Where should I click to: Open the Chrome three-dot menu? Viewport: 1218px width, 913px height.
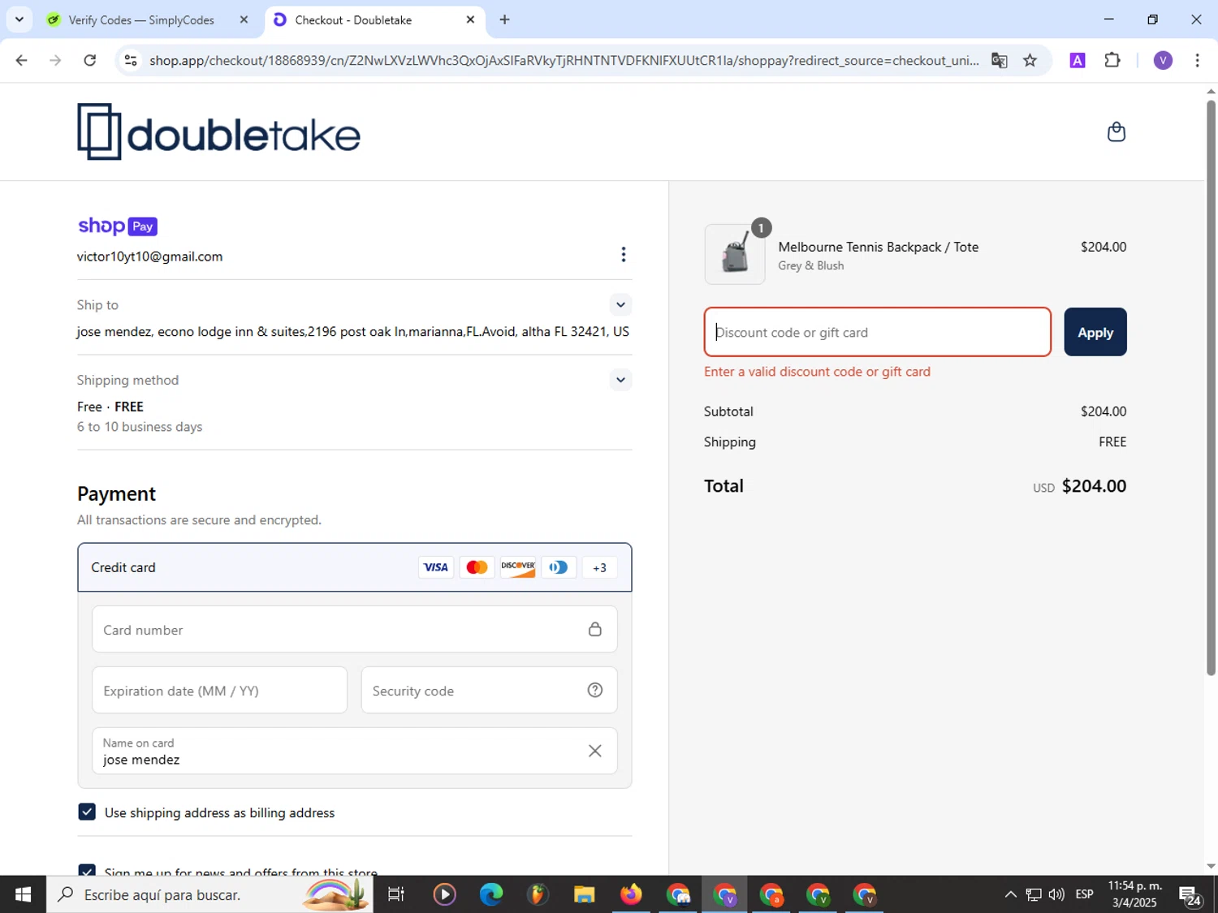click(x=1197, y=60)
